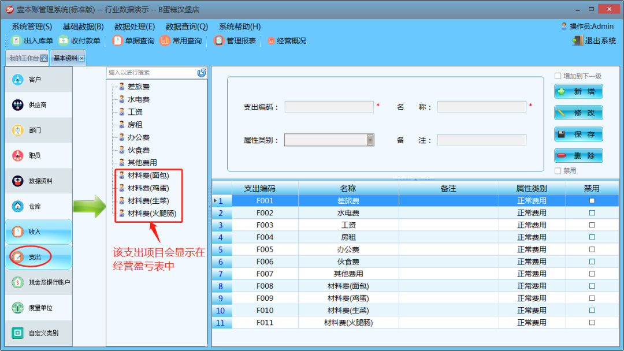The height and width of the screenshot is (351, 624).
Task: Click the 退出系统 exit icon
Action: pyautogui.click(x=577, y=40)
